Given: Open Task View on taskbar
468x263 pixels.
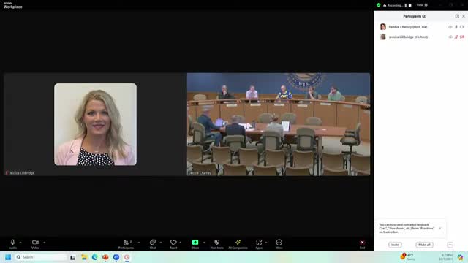Looking at the screenshot, I should point(72,257).
